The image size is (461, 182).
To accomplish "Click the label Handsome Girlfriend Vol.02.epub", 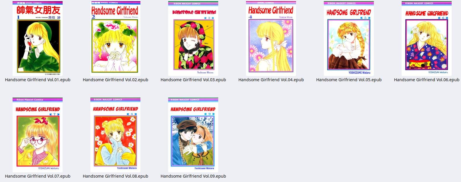I will [116, 80].
